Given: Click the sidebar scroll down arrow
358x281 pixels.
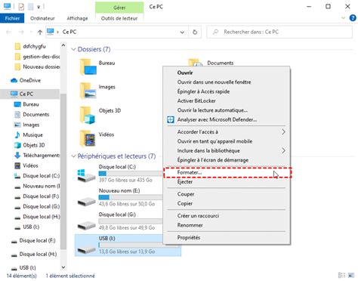Looking at the screenshot, I should pyautogui.click(x=63, y=267).
